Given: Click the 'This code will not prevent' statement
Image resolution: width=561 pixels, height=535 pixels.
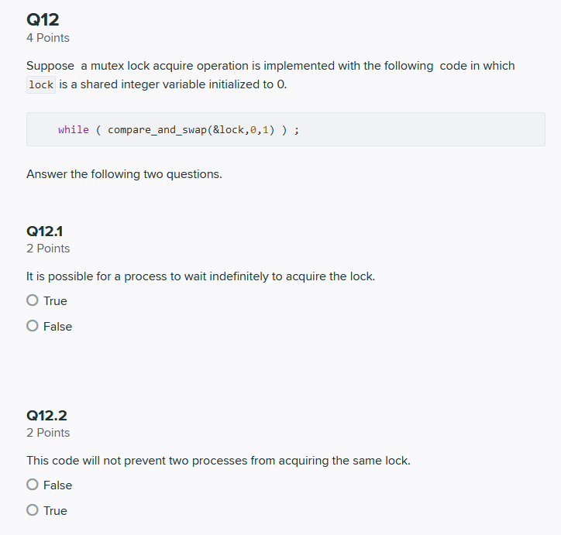Looking at the screenshot, I should coord(219,461).
